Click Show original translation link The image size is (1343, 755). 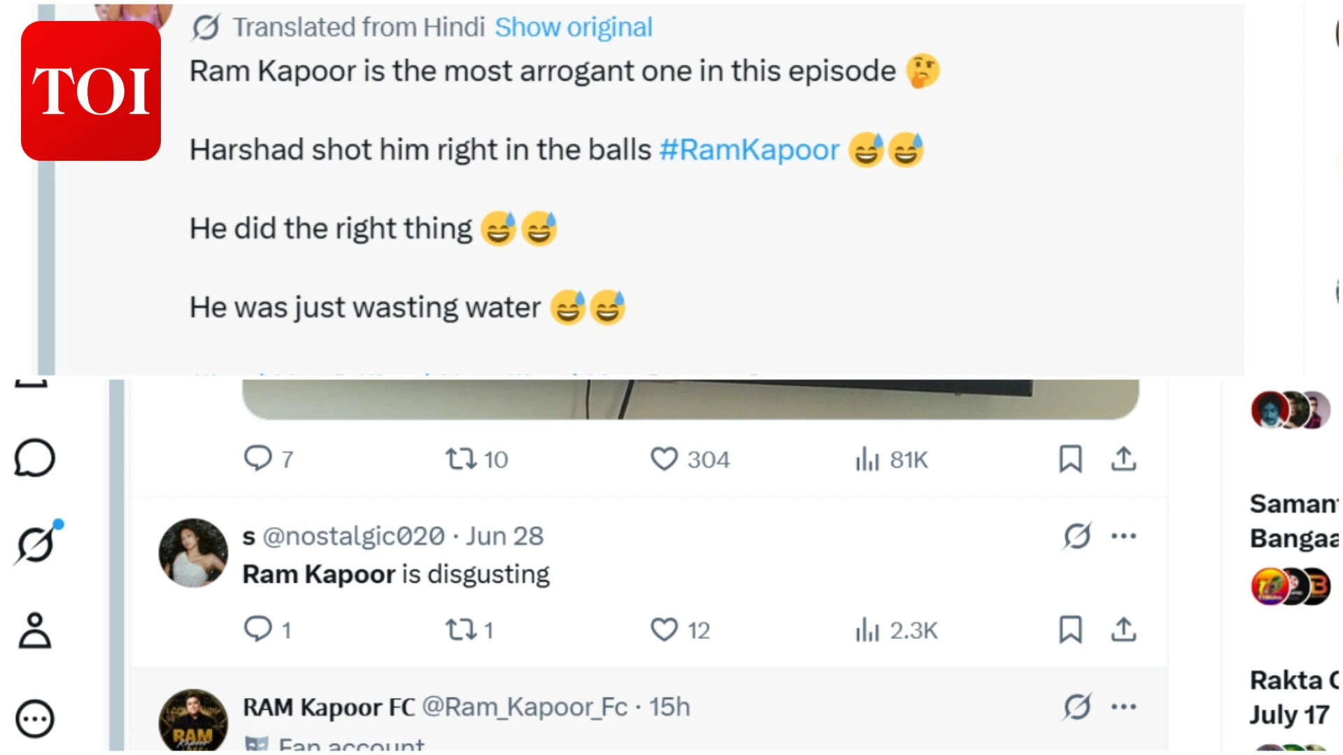click(574, 27)
